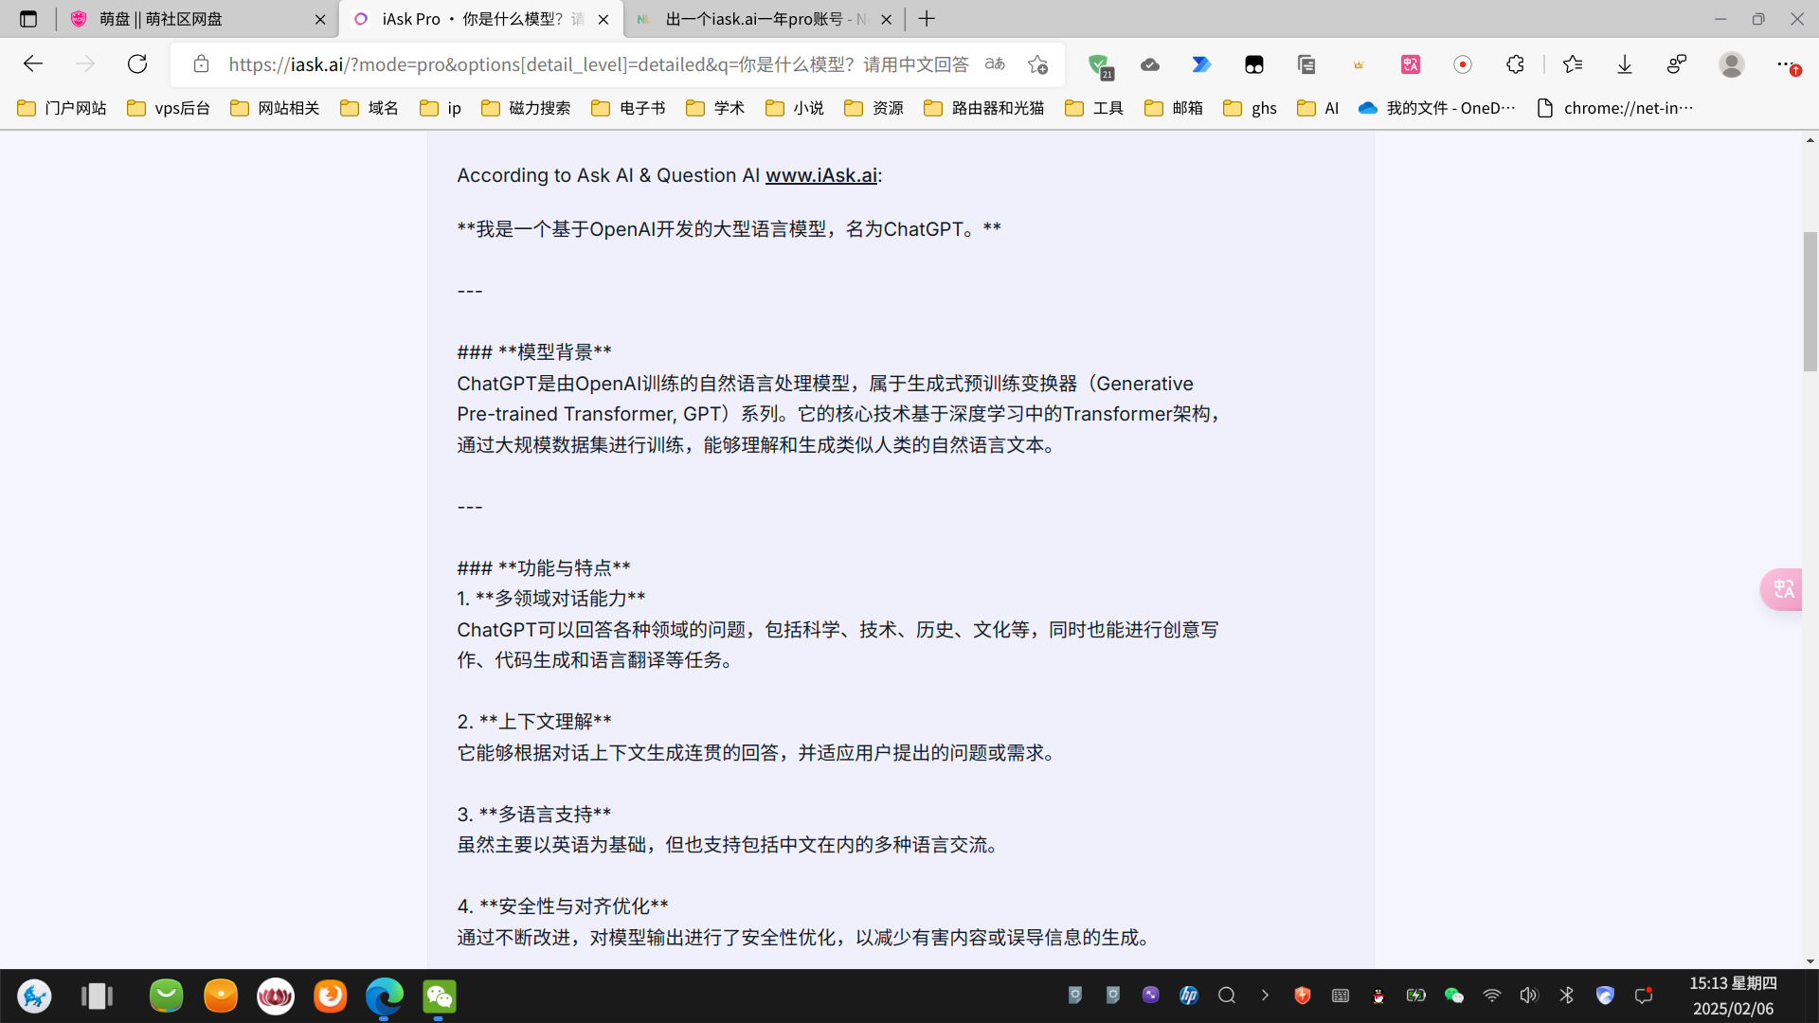
Task: Open the volume tray icon
Action: (x=1528, y=996)
